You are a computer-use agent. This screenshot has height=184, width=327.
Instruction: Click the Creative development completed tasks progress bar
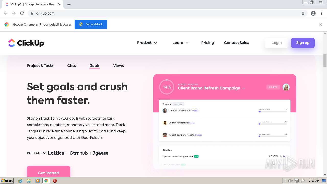click(273, 112)
